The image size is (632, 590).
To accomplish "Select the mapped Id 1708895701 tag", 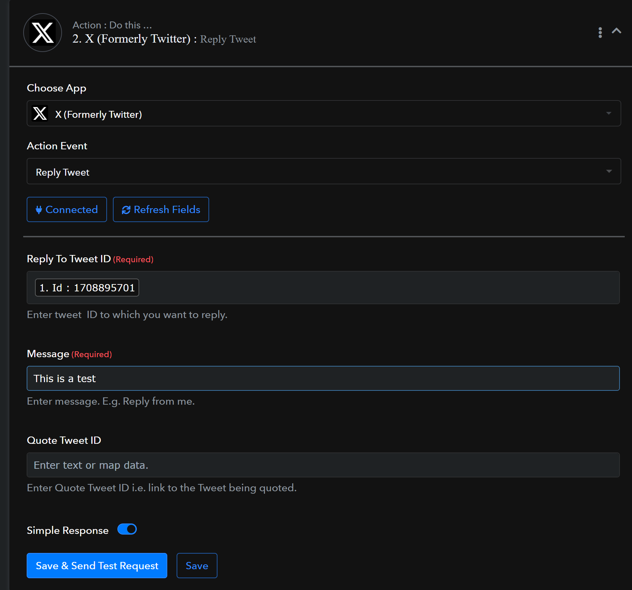I will point(87,288).
